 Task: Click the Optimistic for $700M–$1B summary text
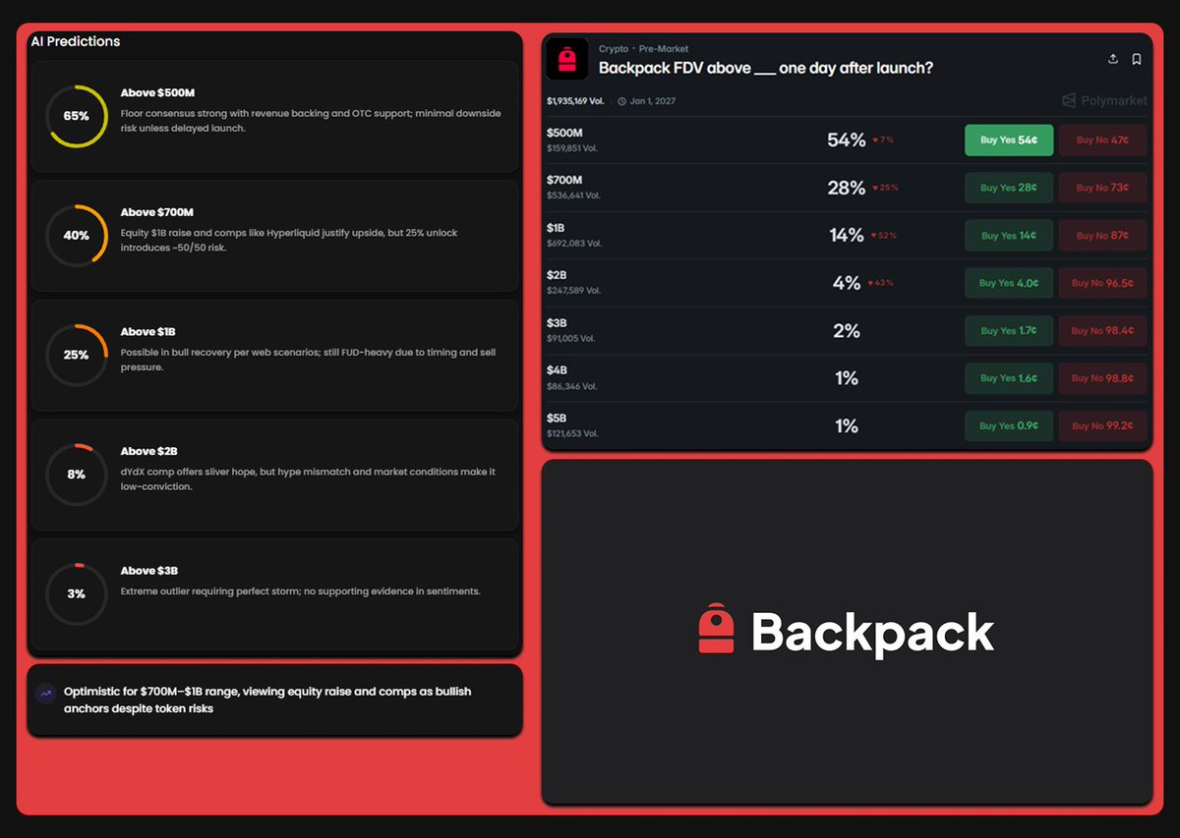267,699
